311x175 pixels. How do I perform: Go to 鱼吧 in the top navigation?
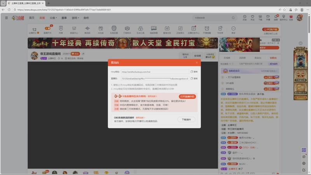pos(86,18)
